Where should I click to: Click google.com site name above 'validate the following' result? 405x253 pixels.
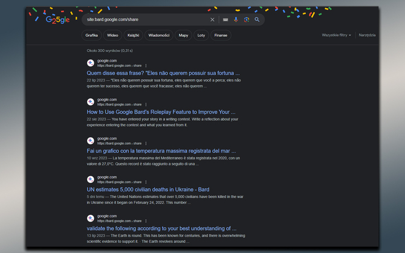107,216
